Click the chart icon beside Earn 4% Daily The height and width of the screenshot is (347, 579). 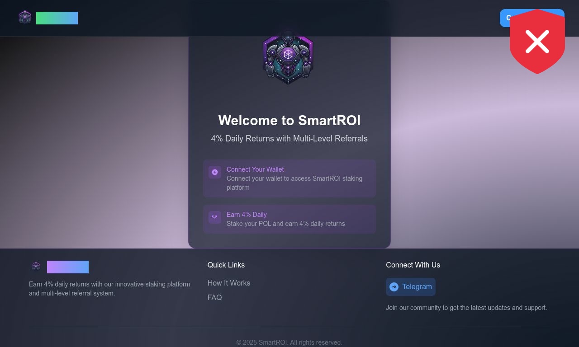[x=215, y=217]
